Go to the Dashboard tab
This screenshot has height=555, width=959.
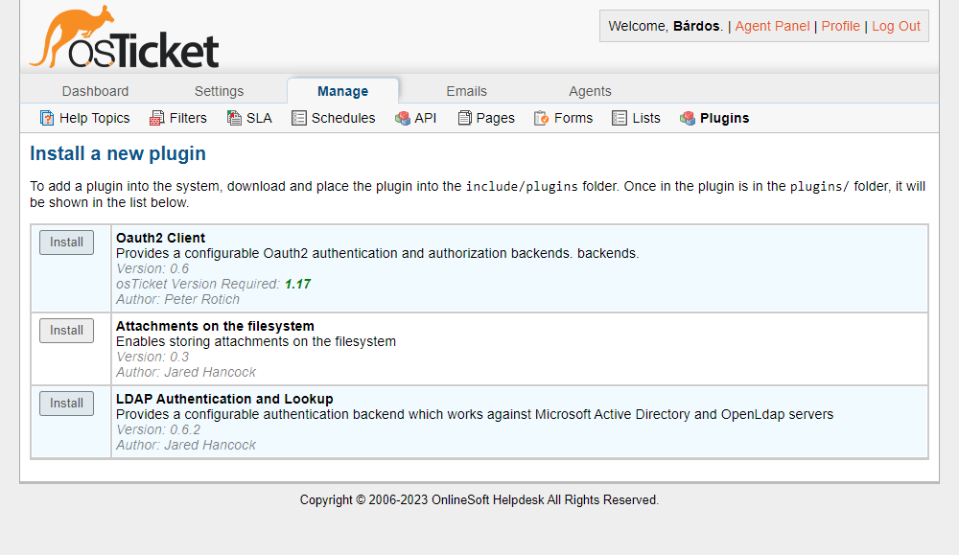pos(95,90)
